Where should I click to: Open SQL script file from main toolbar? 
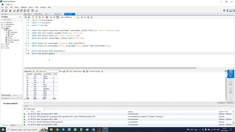6,11
